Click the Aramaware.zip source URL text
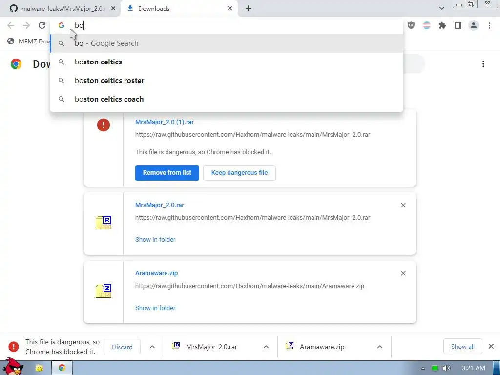 pos(250,286)
